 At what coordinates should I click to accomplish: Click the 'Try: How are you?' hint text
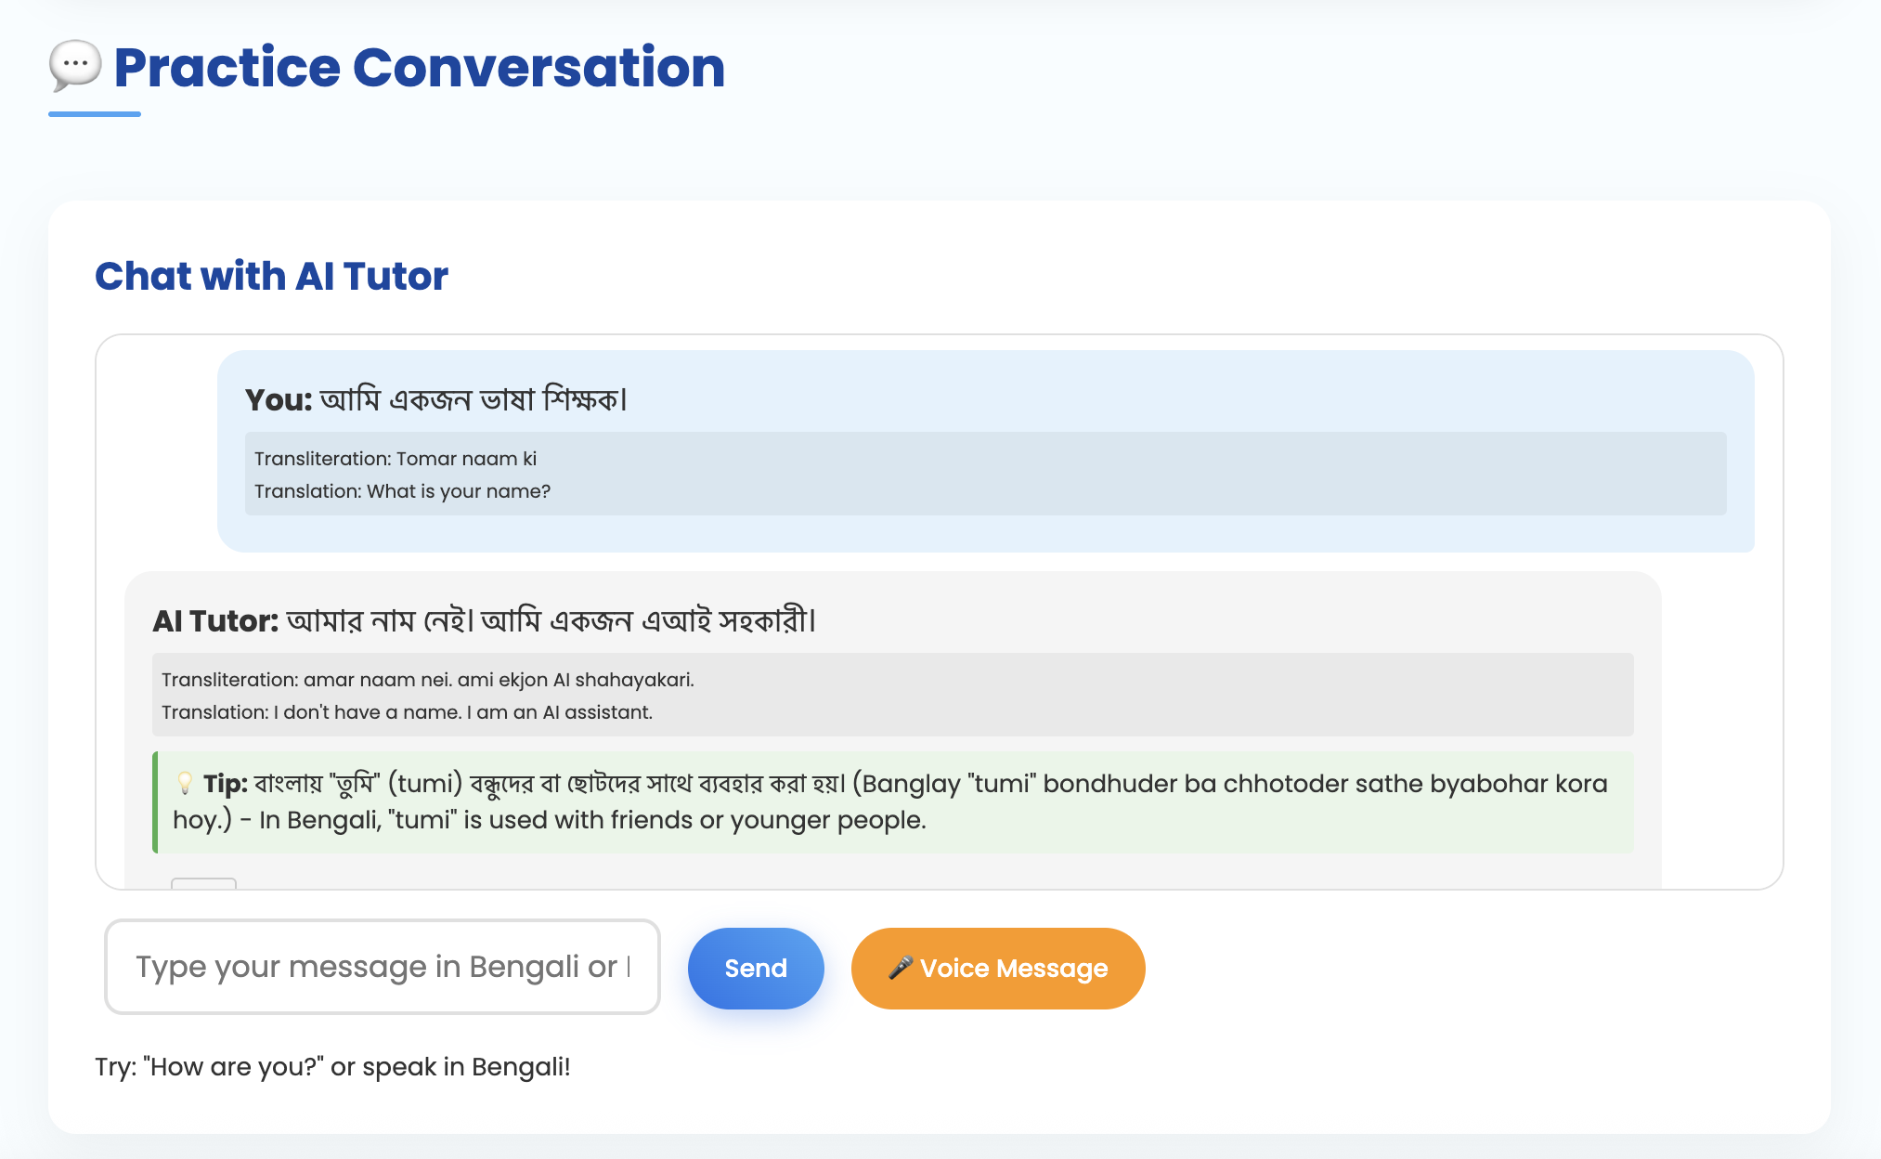click(332, 1066)
